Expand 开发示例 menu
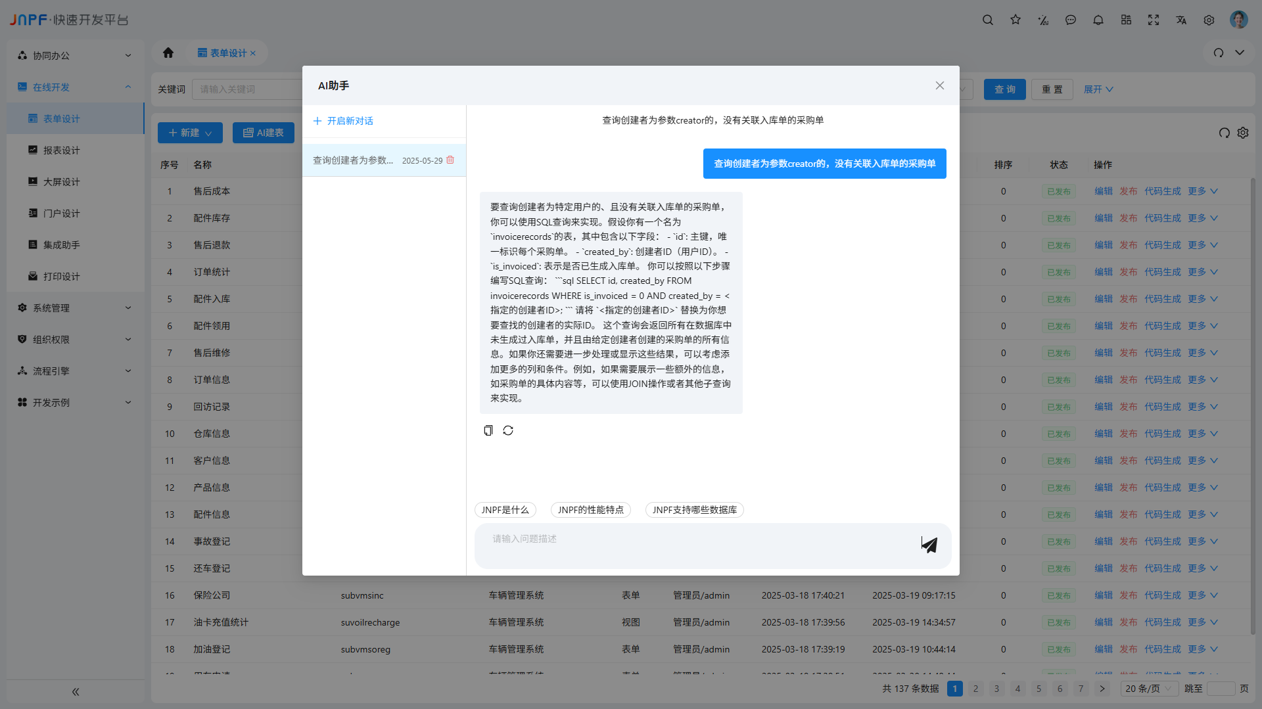Screen dimensions: 1262x709 [x=74, y=403]
